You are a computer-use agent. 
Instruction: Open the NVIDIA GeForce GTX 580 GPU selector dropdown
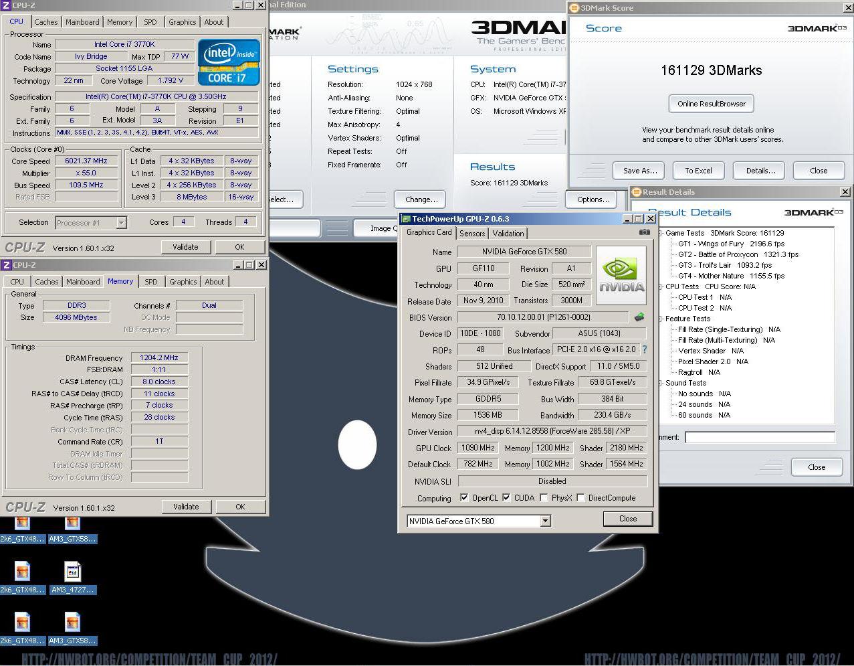[545, 521]
